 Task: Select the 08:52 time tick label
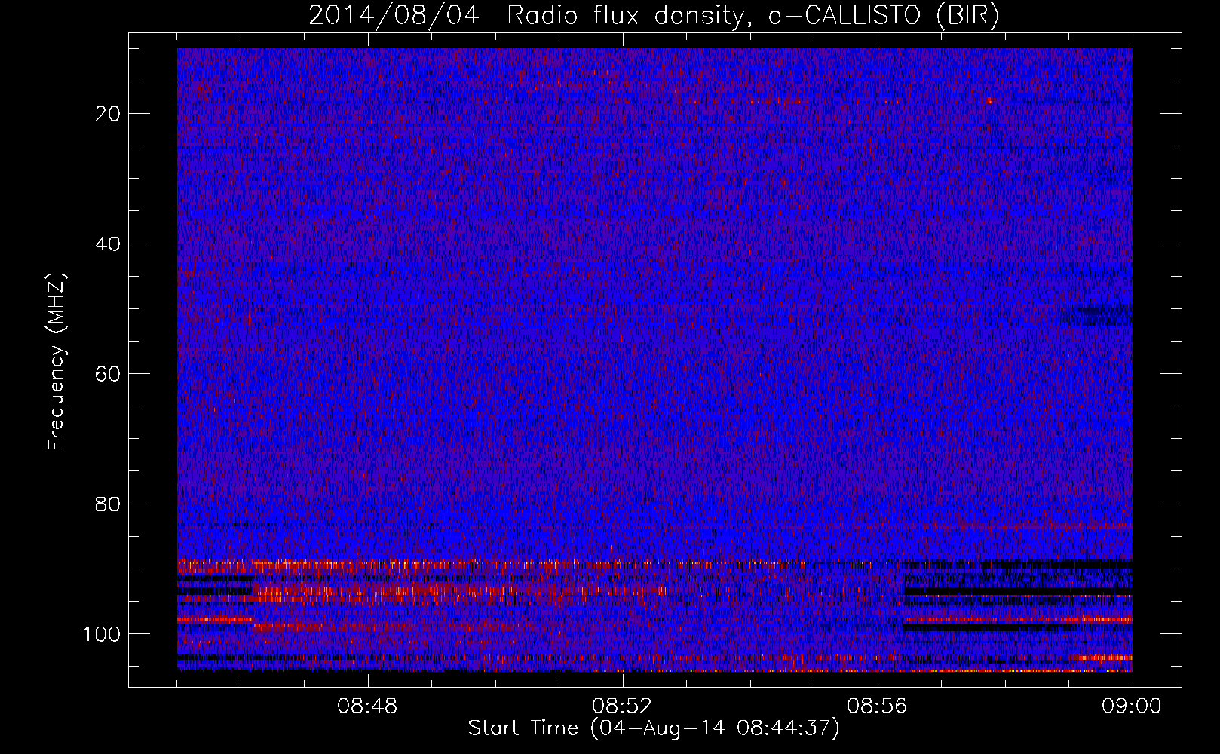(x=622, y=706)
